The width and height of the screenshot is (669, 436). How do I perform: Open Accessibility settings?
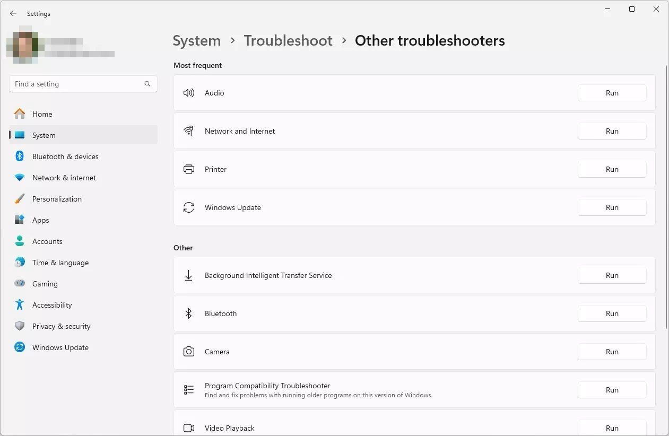pos(83,305)
